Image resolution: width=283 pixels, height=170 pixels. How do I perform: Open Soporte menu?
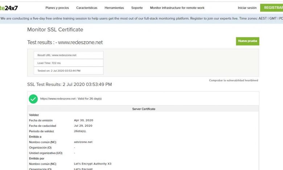pos(137,8)
